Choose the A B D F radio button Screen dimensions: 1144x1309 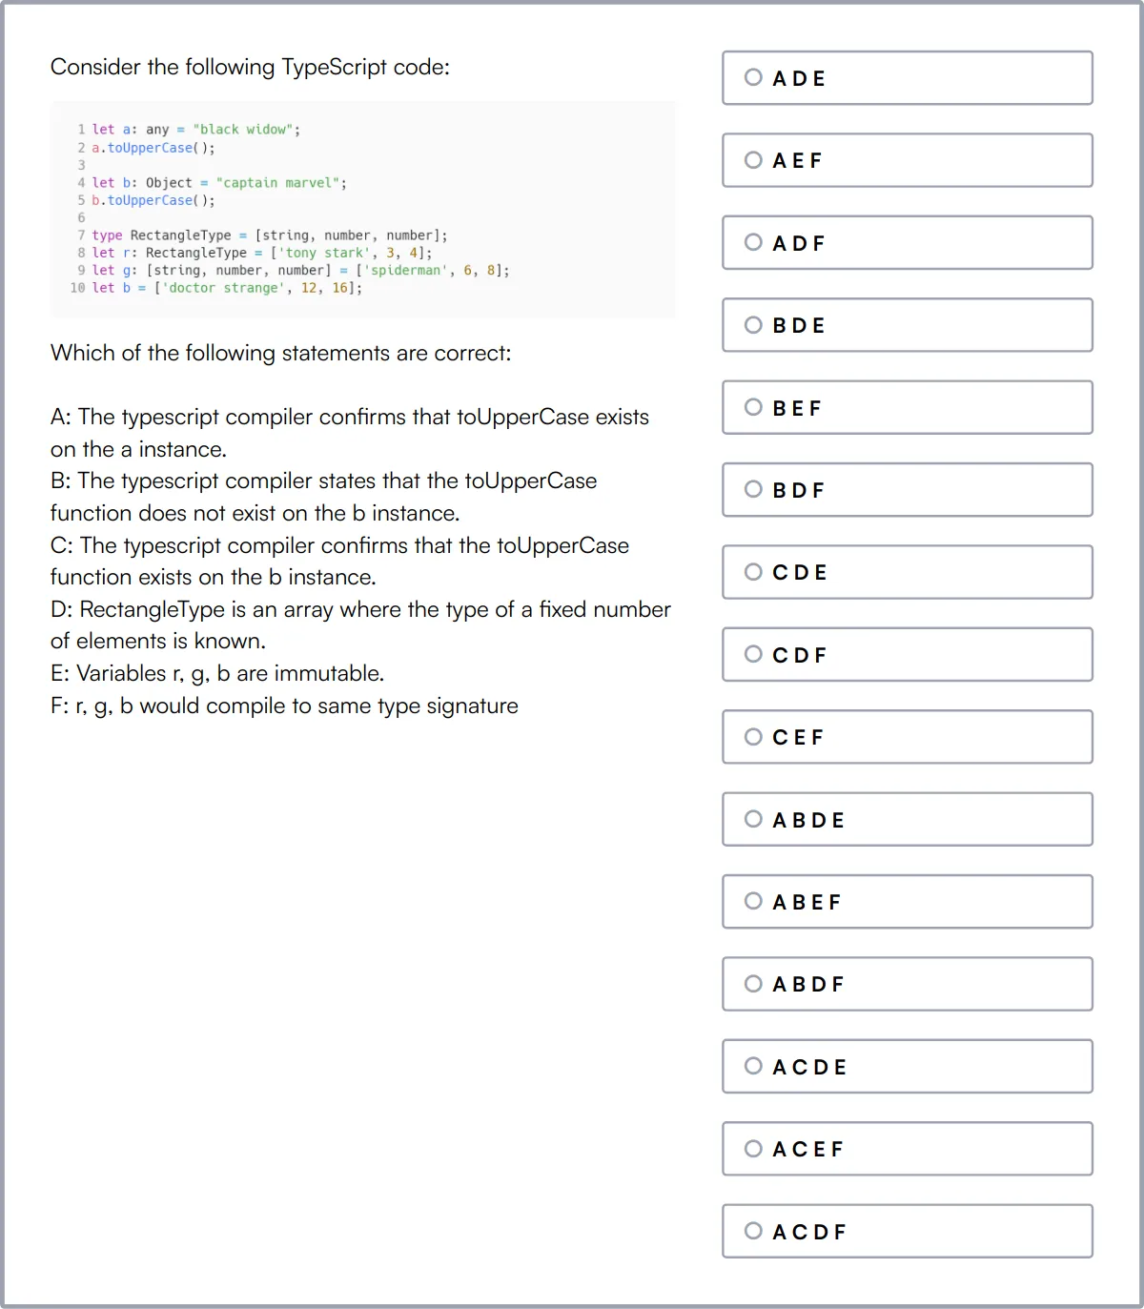click(x=907, y=984)
